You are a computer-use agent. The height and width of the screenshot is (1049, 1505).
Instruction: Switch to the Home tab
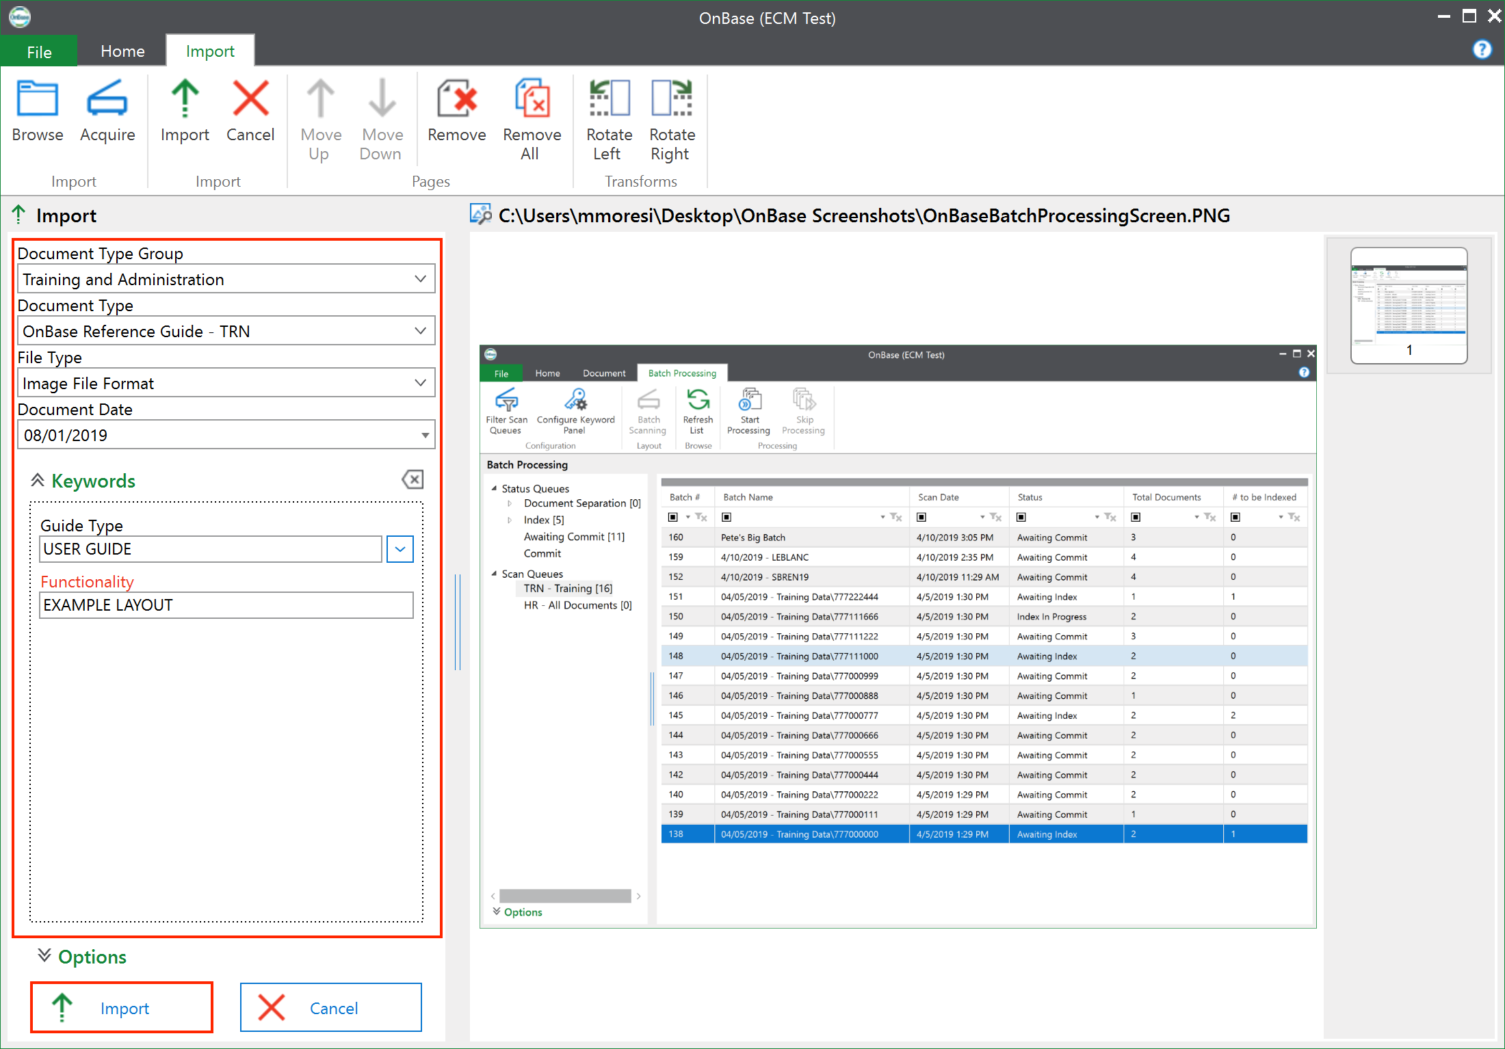coord(122,51)
